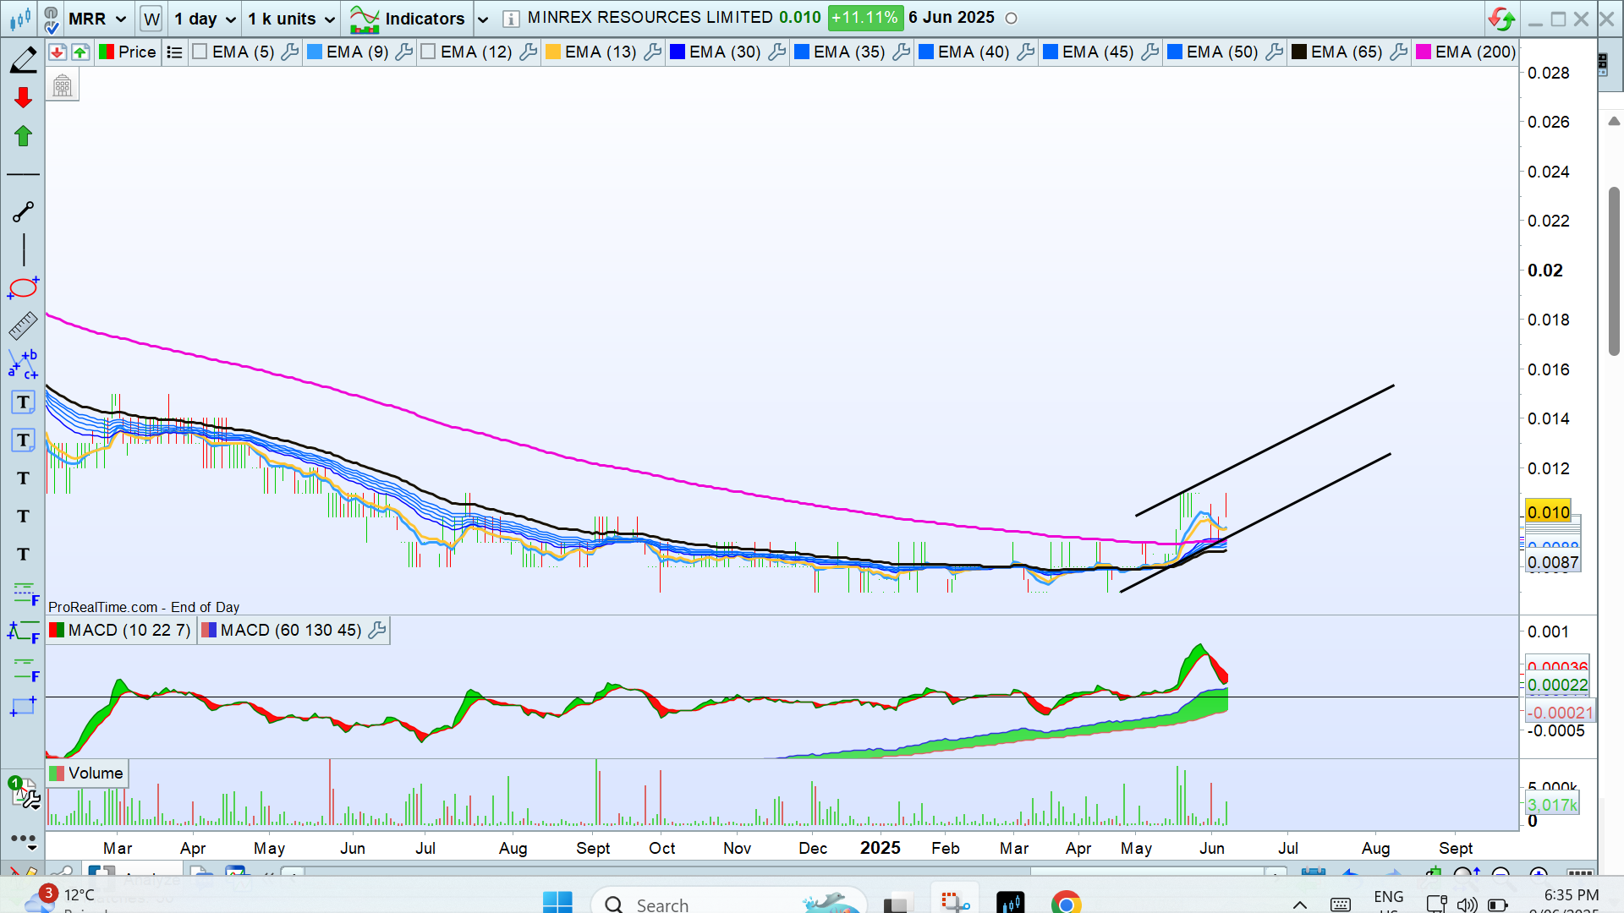1624x913 pixels.
Task: Enable the EMA (12) checkbox
Action: 428,52
